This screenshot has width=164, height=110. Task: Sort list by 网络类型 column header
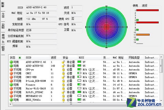[135, 58]
